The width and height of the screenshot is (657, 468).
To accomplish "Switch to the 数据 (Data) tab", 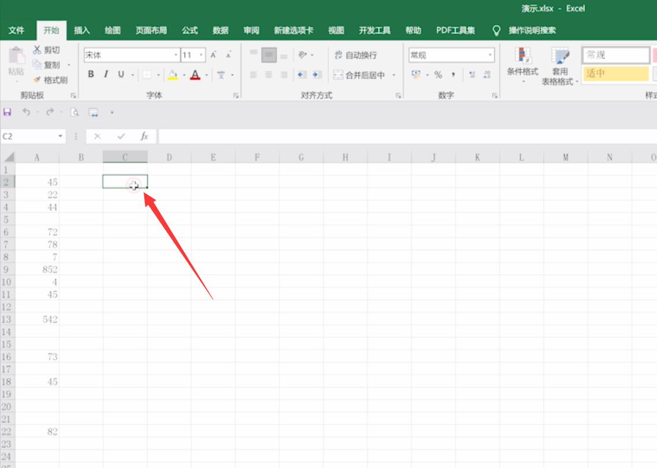I will [220, 30].
